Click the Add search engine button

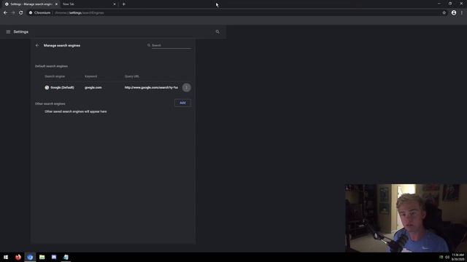coord(182,103)
